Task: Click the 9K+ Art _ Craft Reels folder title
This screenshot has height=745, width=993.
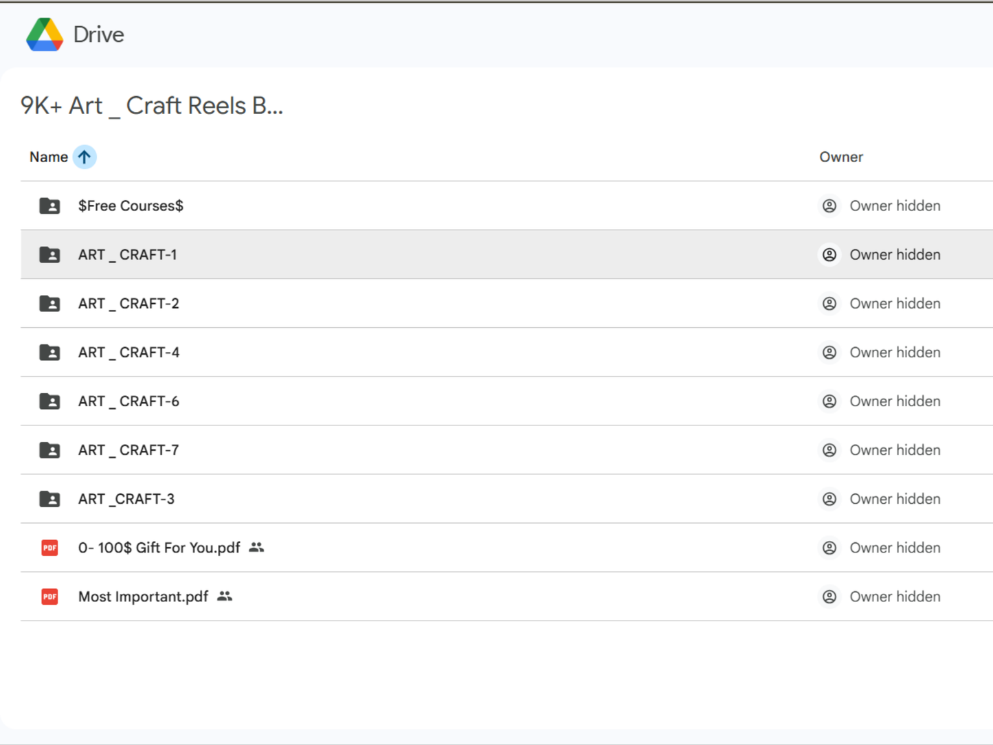Action: tap(152, 106)
